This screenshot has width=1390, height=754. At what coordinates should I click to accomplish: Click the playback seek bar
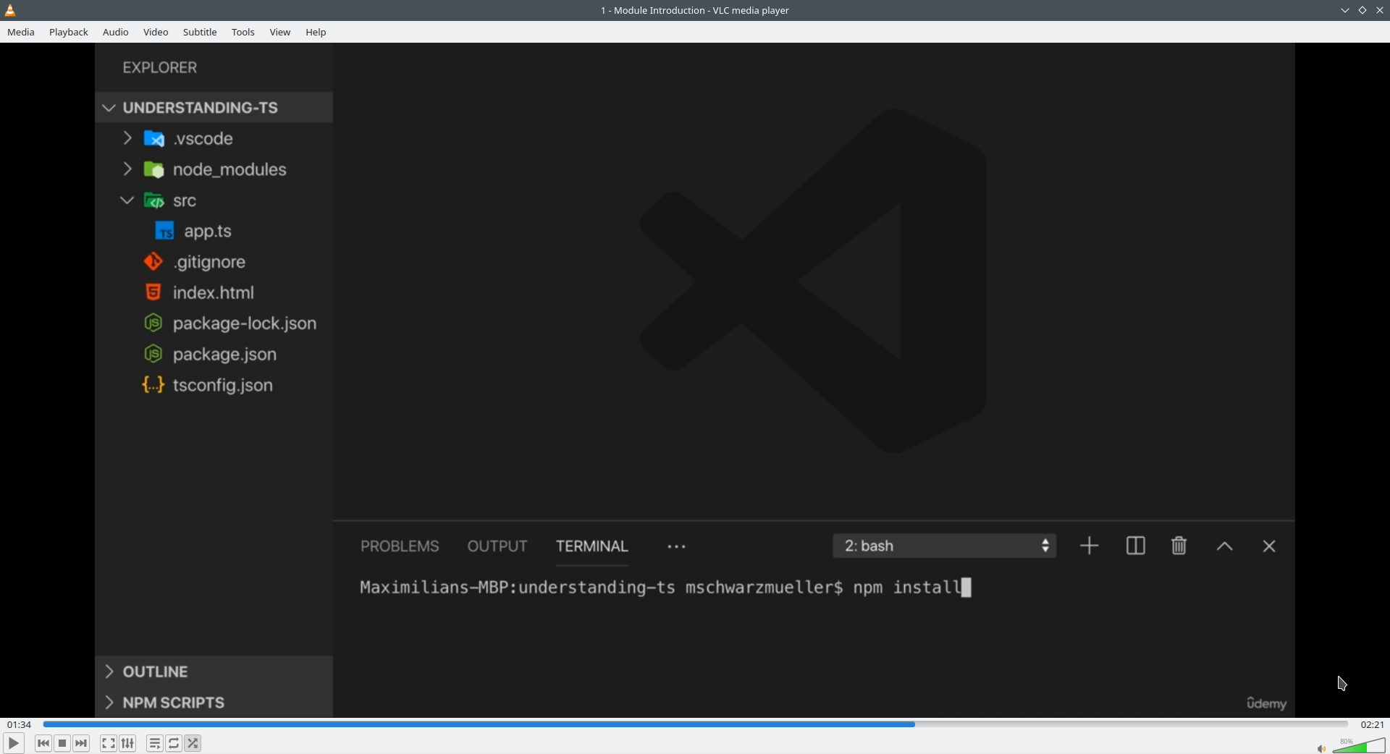tap(695, 724)
